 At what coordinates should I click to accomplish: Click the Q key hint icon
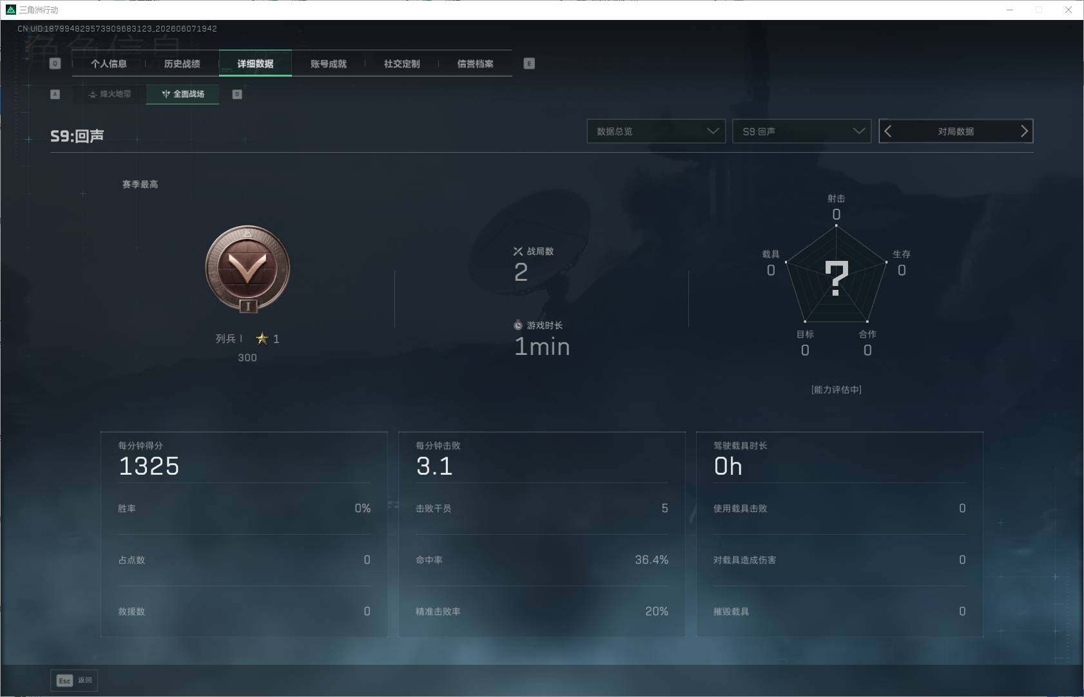55,64
